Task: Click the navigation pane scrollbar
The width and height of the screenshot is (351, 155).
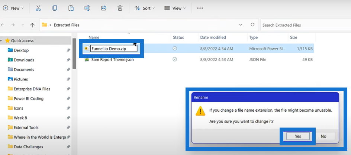Action: coord(74,53)
